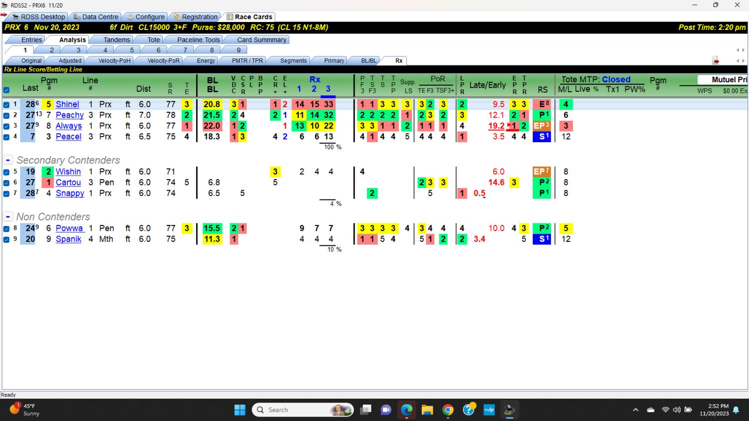The width and height of the screenshot is (749, 421).
Task: Open horse link Cartou
Action: 68,183
